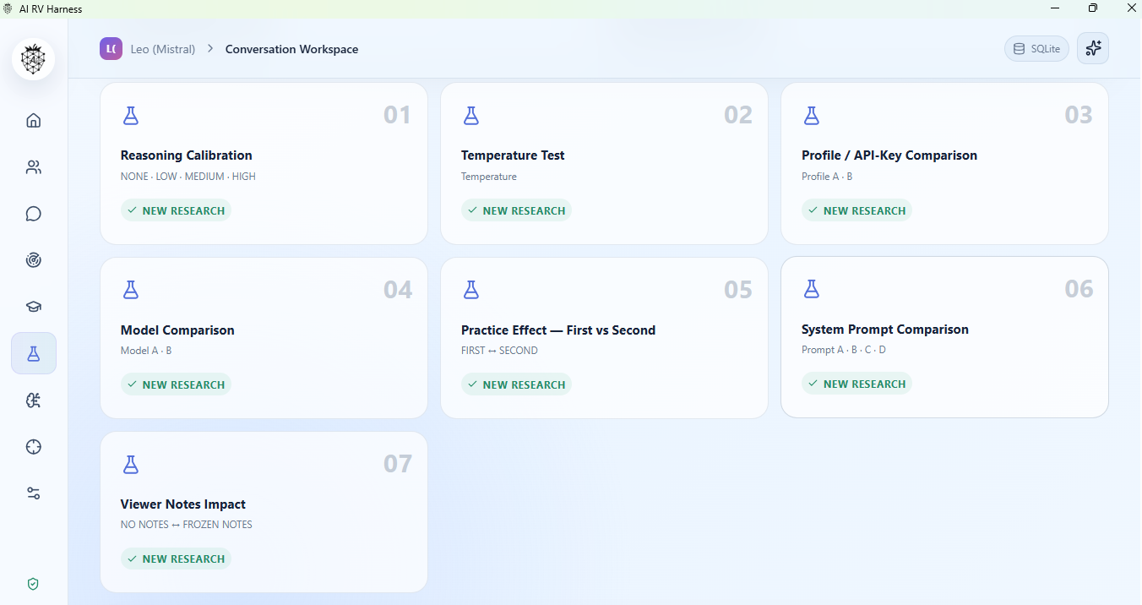Open the radar target sidebar icon
The width and height of the screenshot is (1142, 605).
[x=34, y=260]
